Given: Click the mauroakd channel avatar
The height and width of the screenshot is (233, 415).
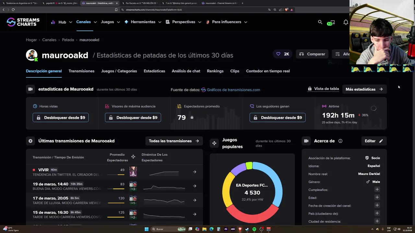Looking at the screenshot, I should click(x=32, y=55).
